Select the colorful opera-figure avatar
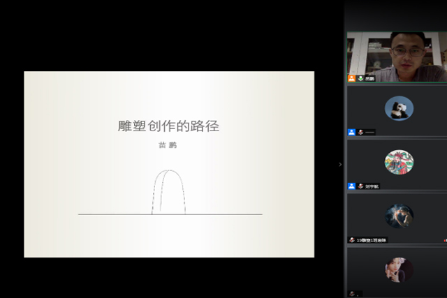The width and height of the screenshot is (447, 298). pos(399,162)
